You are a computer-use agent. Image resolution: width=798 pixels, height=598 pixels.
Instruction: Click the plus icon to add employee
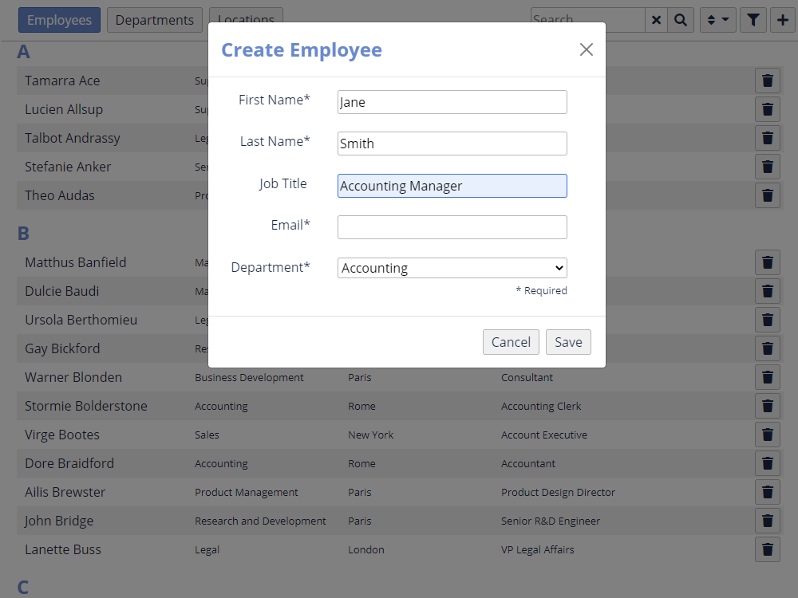pos(783,20)
